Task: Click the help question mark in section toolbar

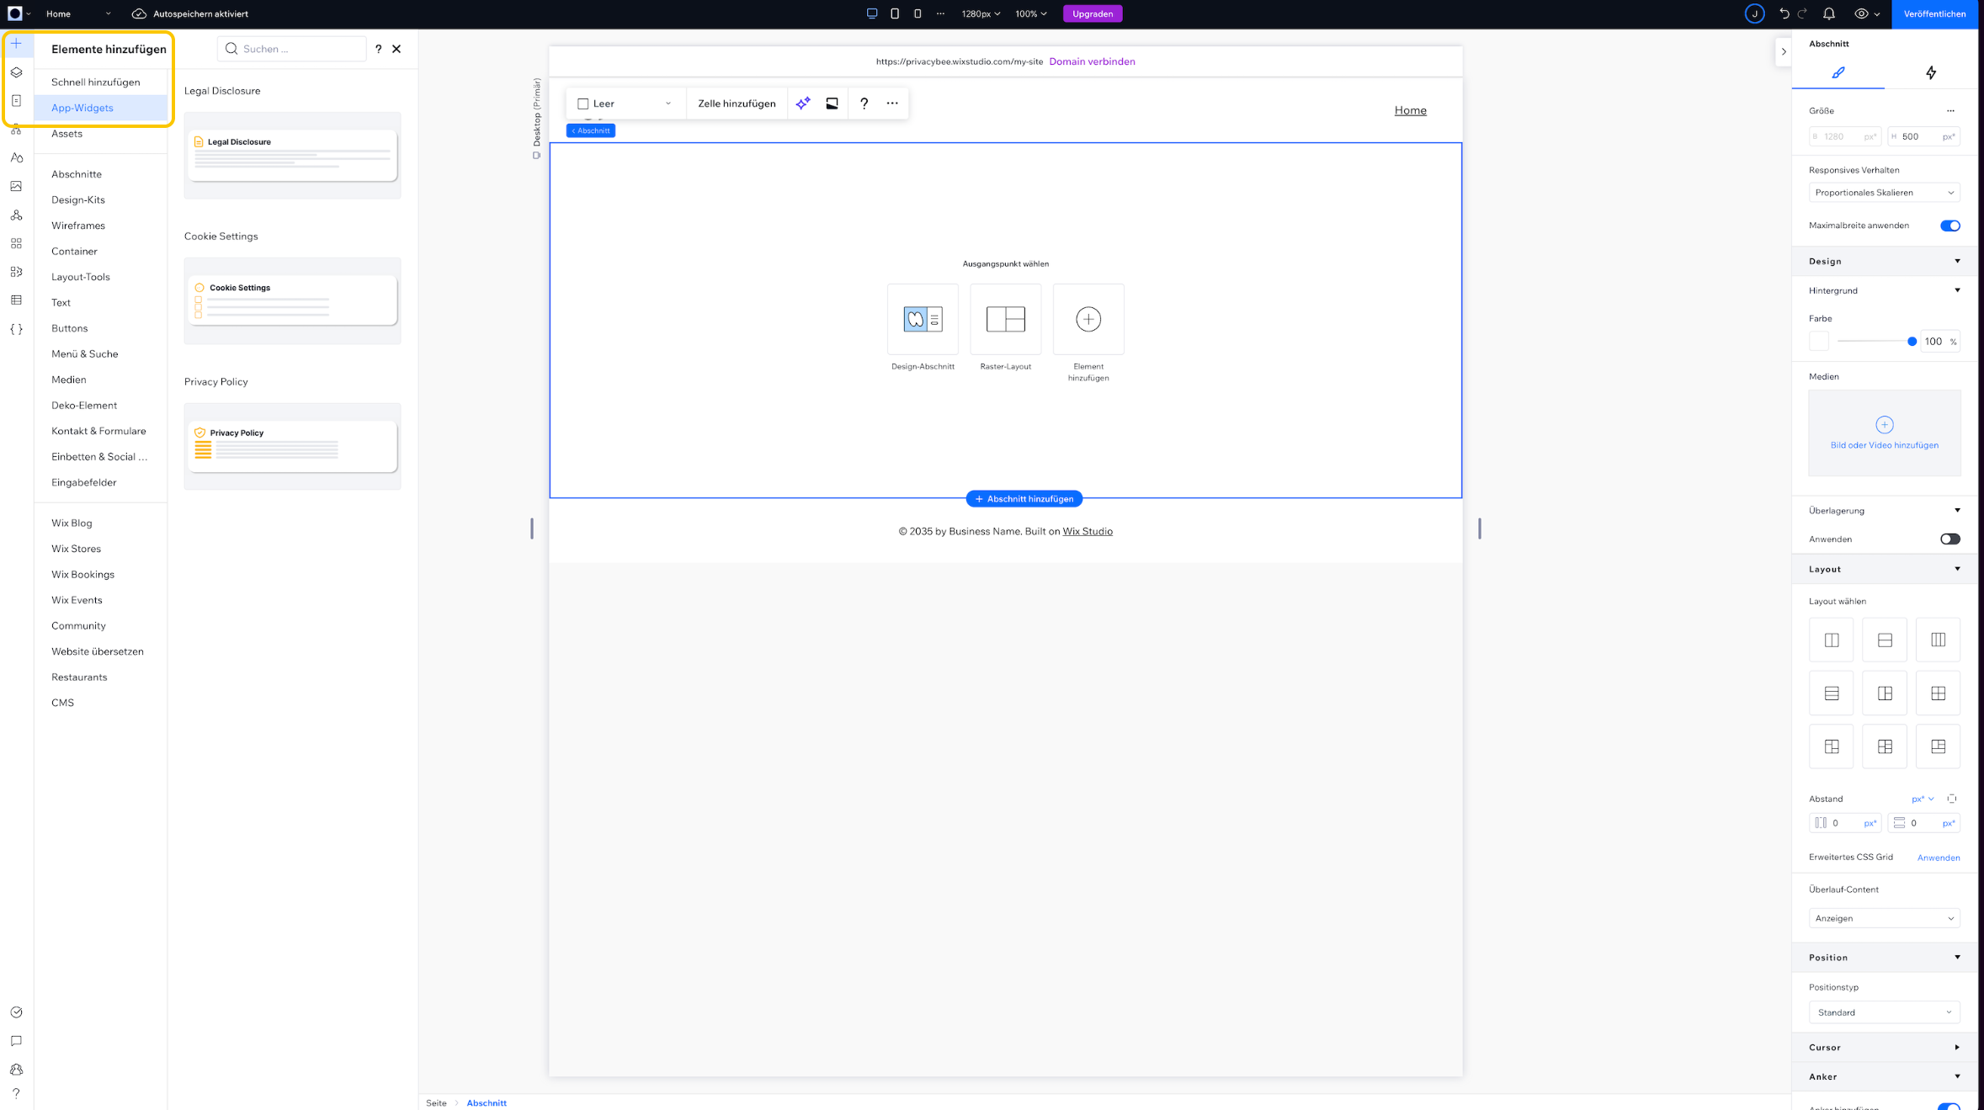Action: tap(864, 104)
